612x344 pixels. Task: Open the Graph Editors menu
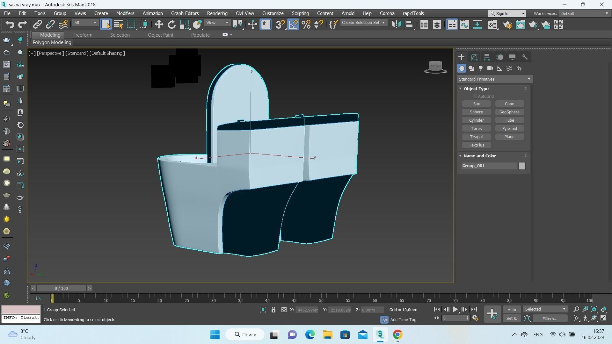coord(185,13)
